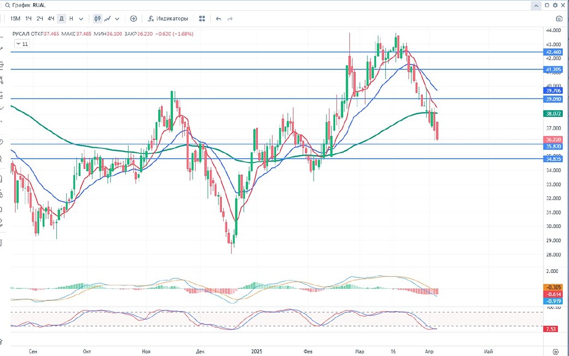The height and width of the screenshot is (356, 569).
Task: Click the Апр month label on time axis
Action: tap(429, 351)
